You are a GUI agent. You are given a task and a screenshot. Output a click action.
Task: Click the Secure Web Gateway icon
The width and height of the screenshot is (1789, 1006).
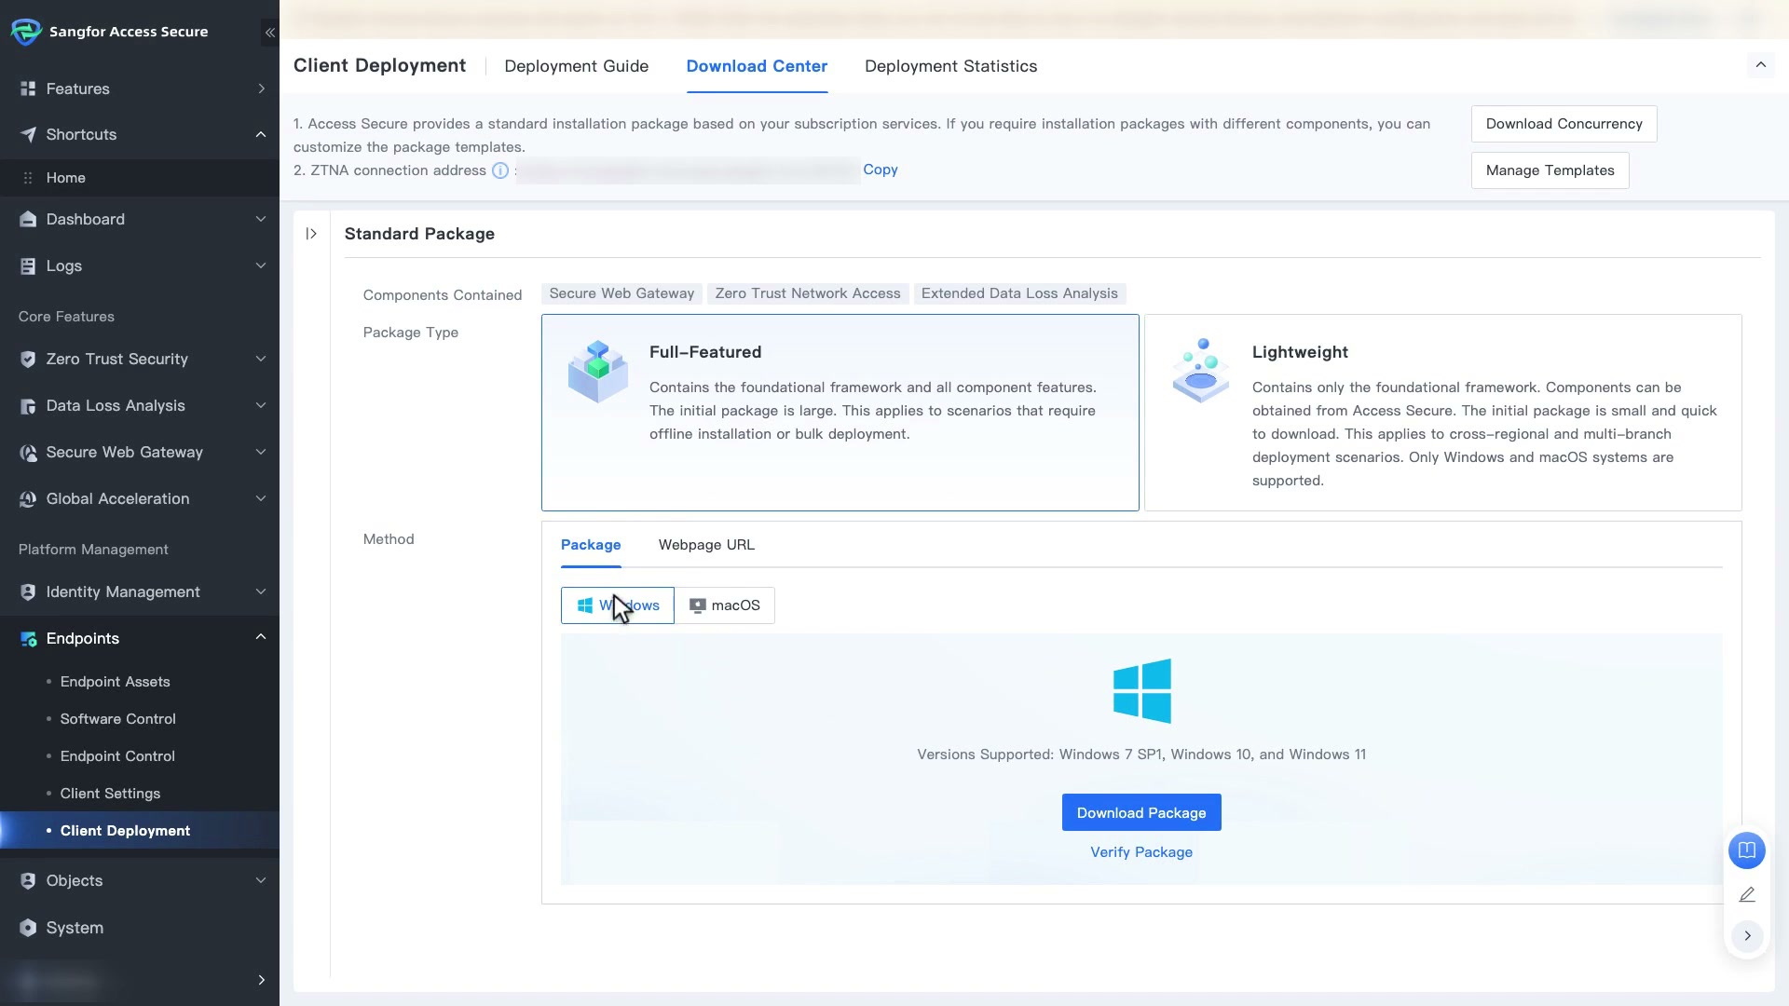[x=28, y=452]
